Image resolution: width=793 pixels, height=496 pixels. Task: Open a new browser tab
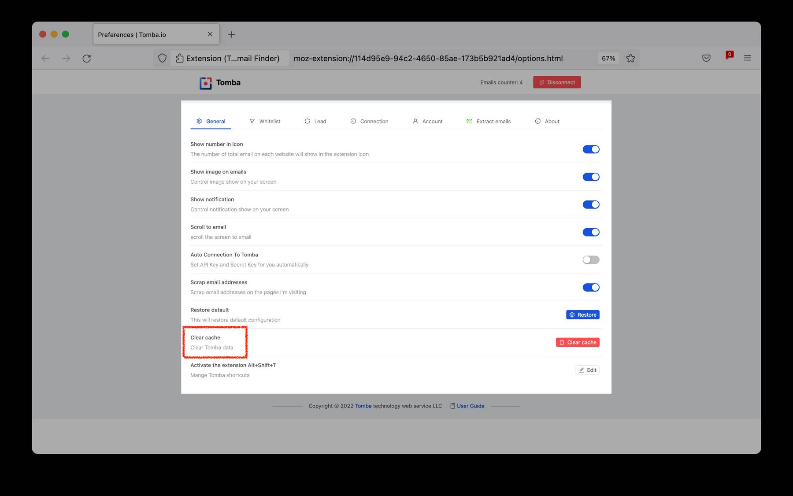(x=231, y=34)
